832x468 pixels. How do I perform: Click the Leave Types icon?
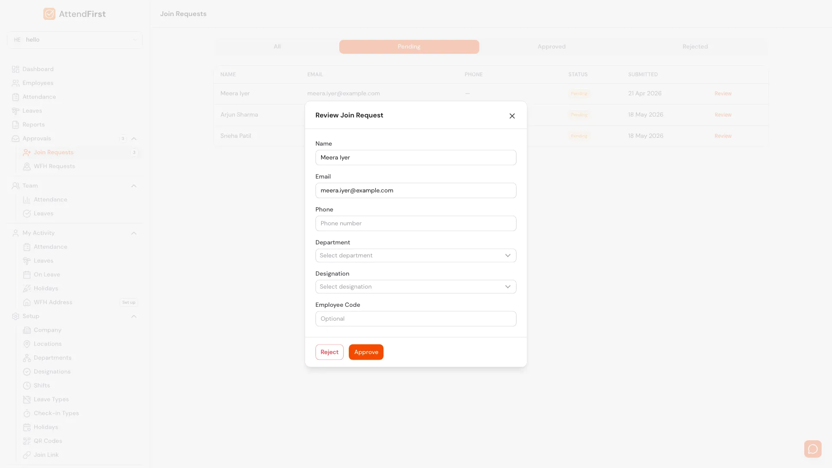coord(27,400)
